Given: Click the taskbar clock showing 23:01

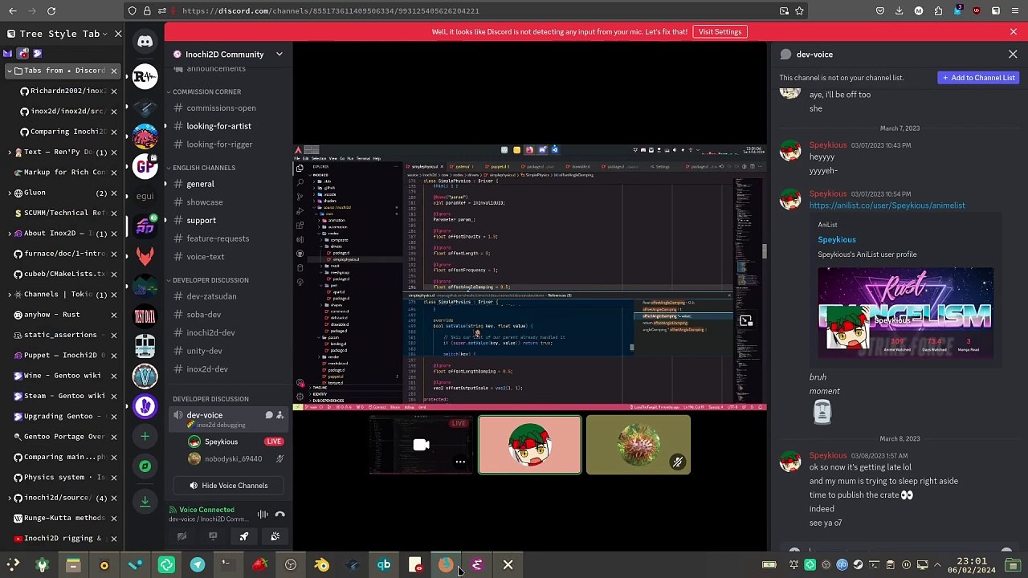Looking at the screenshot, I should tap(972, 565).
